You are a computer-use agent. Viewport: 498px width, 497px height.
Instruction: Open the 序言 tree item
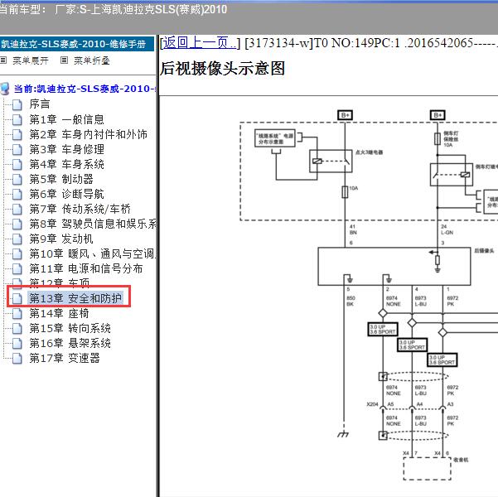40,104
